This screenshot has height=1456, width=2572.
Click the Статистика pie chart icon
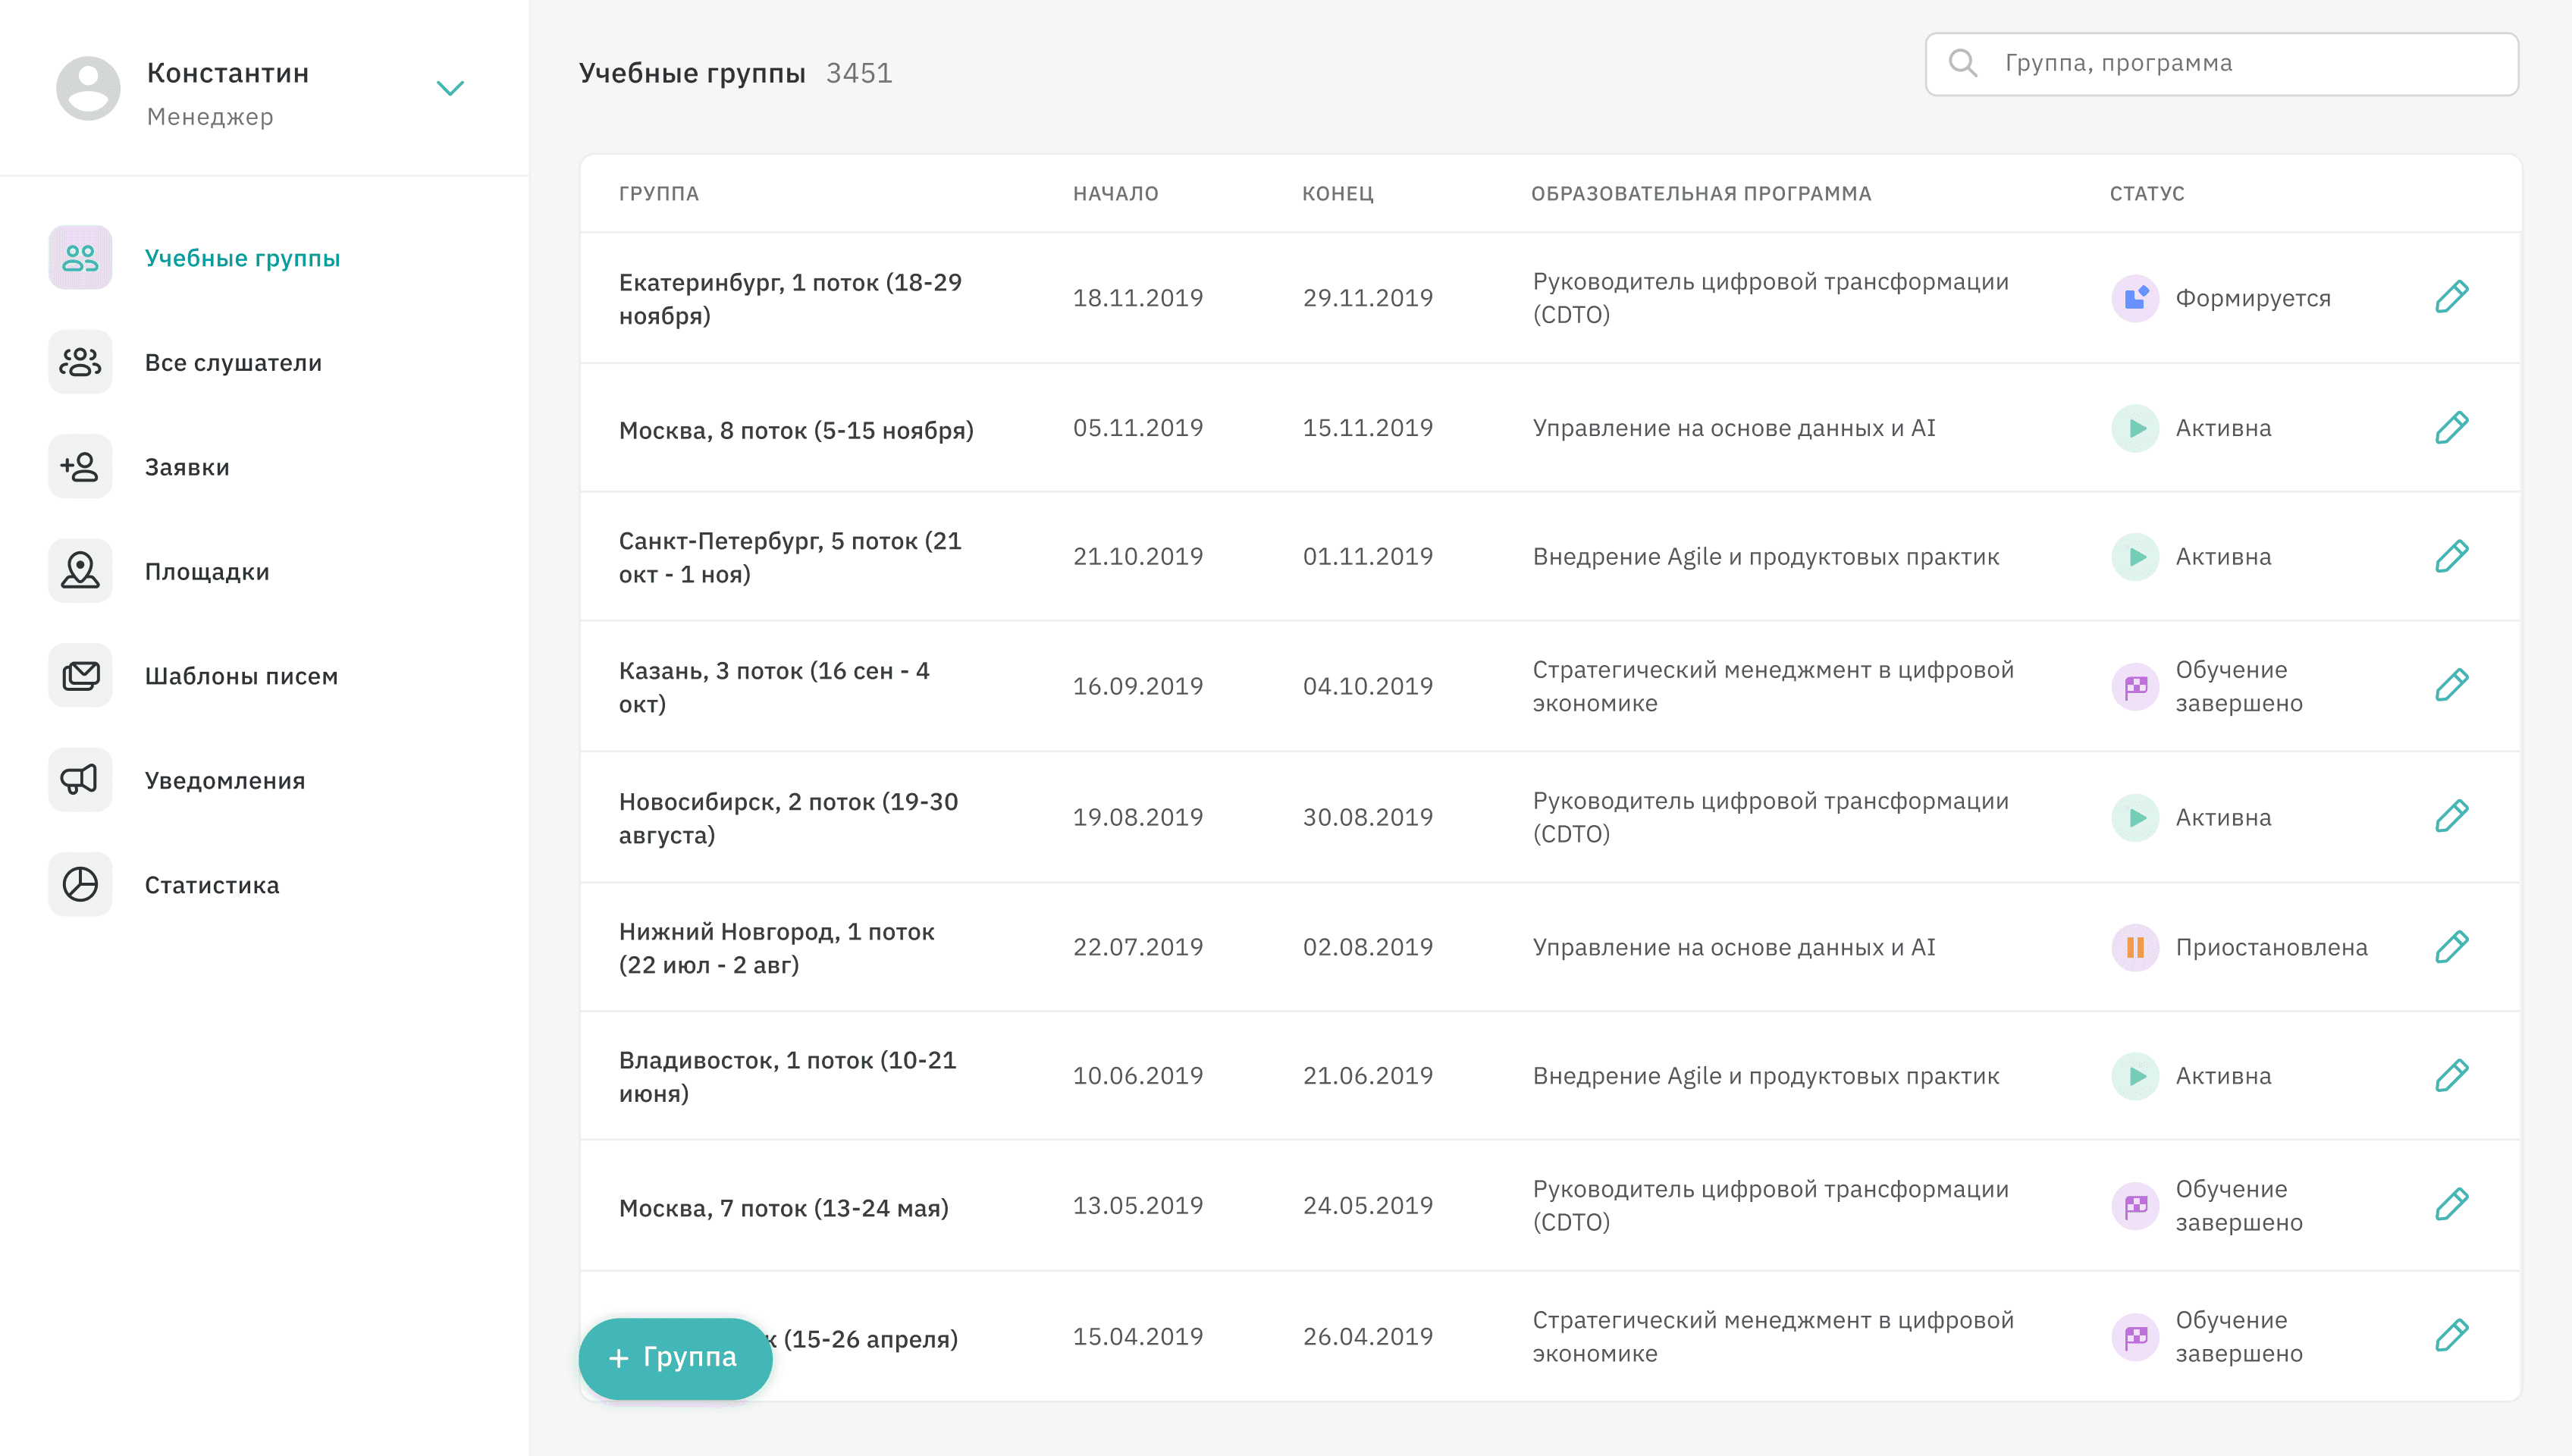(x=80, y=885)
